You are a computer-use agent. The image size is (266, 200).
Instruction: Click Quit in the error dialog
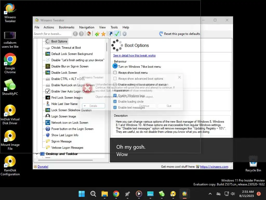tap(169, 106)
